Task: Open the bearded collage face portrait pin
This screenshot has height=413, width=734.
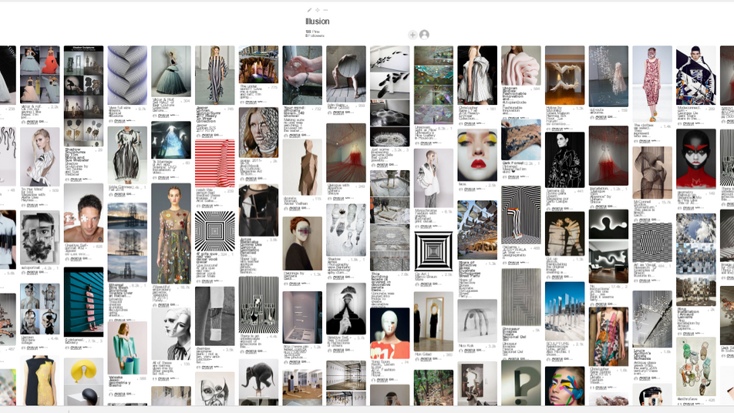Action: (40, 237)
